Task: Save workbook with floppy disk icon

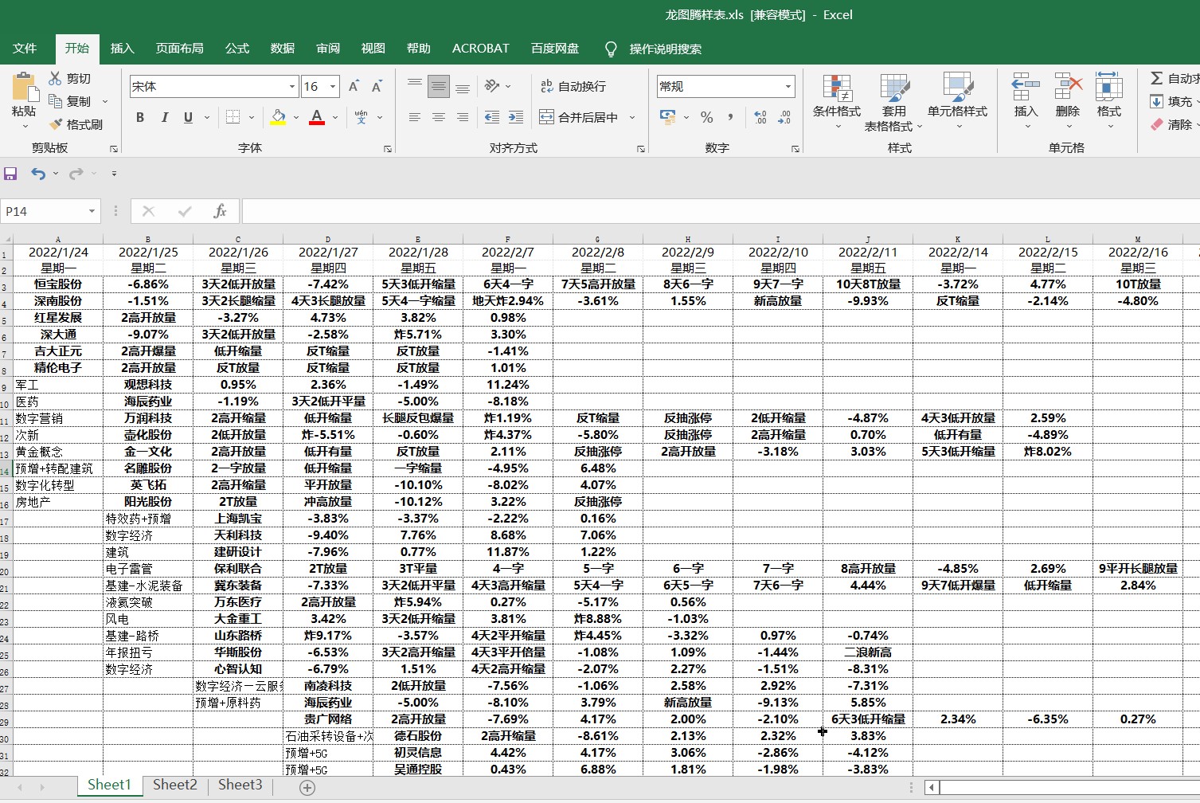Action: [11, 173]
